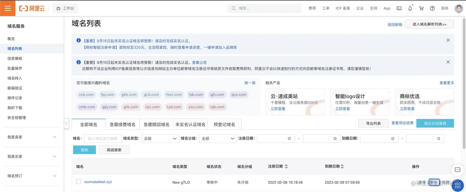This screenshot has width=466, height=192.
Task: Sort by 到期日期 column arrows
Action: point(342,166)
